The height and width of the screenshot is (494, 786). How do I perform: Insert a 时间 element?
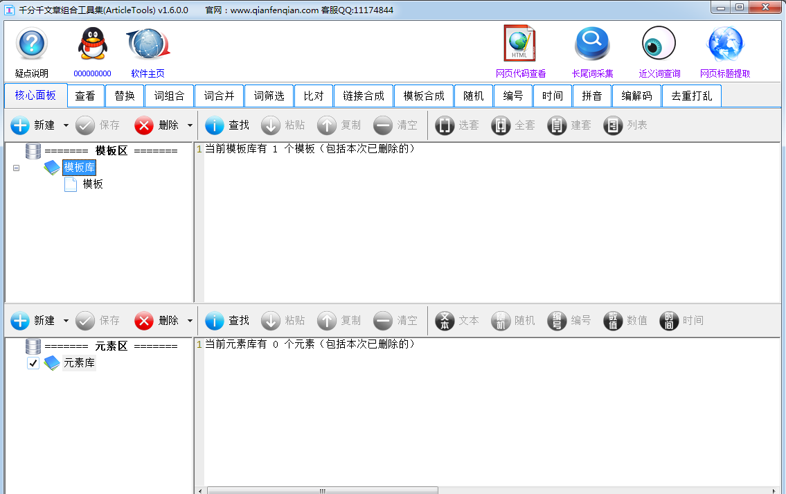pos(681,321)
